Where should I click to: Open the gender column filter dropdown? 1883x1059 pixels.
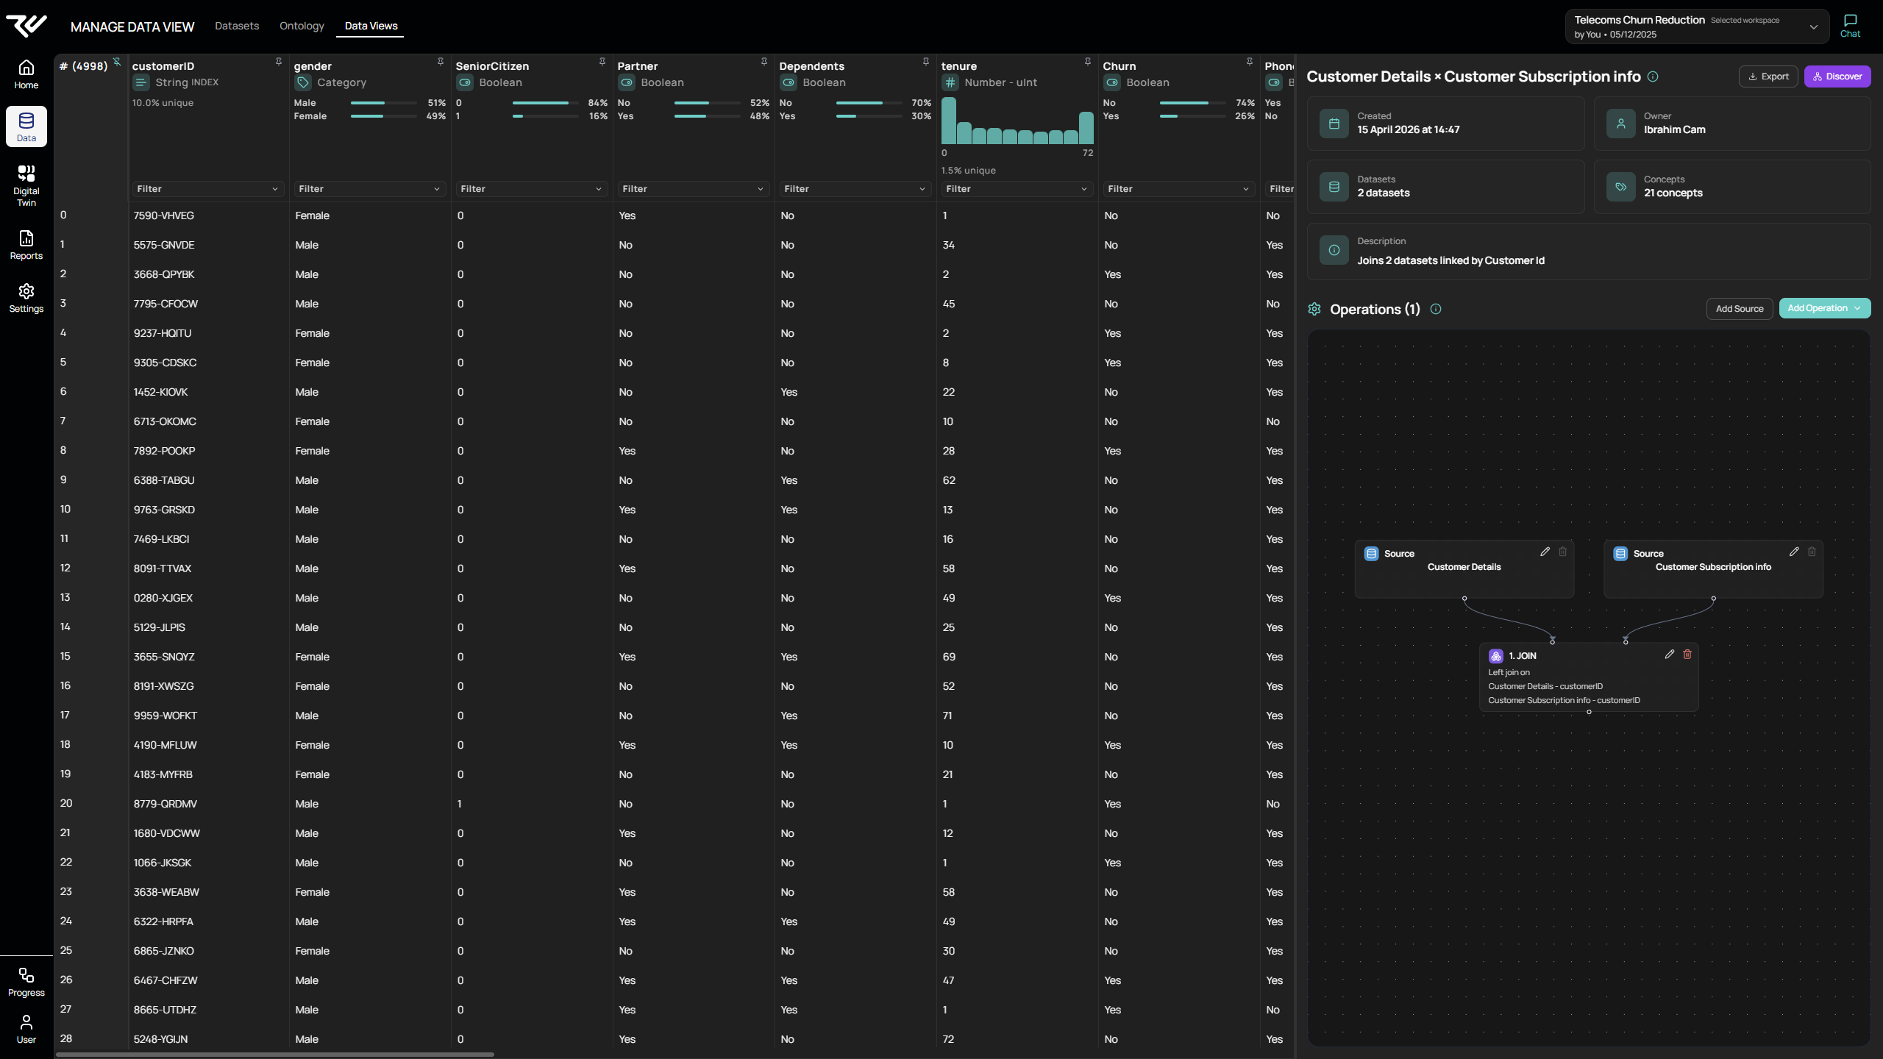(369, 189)
